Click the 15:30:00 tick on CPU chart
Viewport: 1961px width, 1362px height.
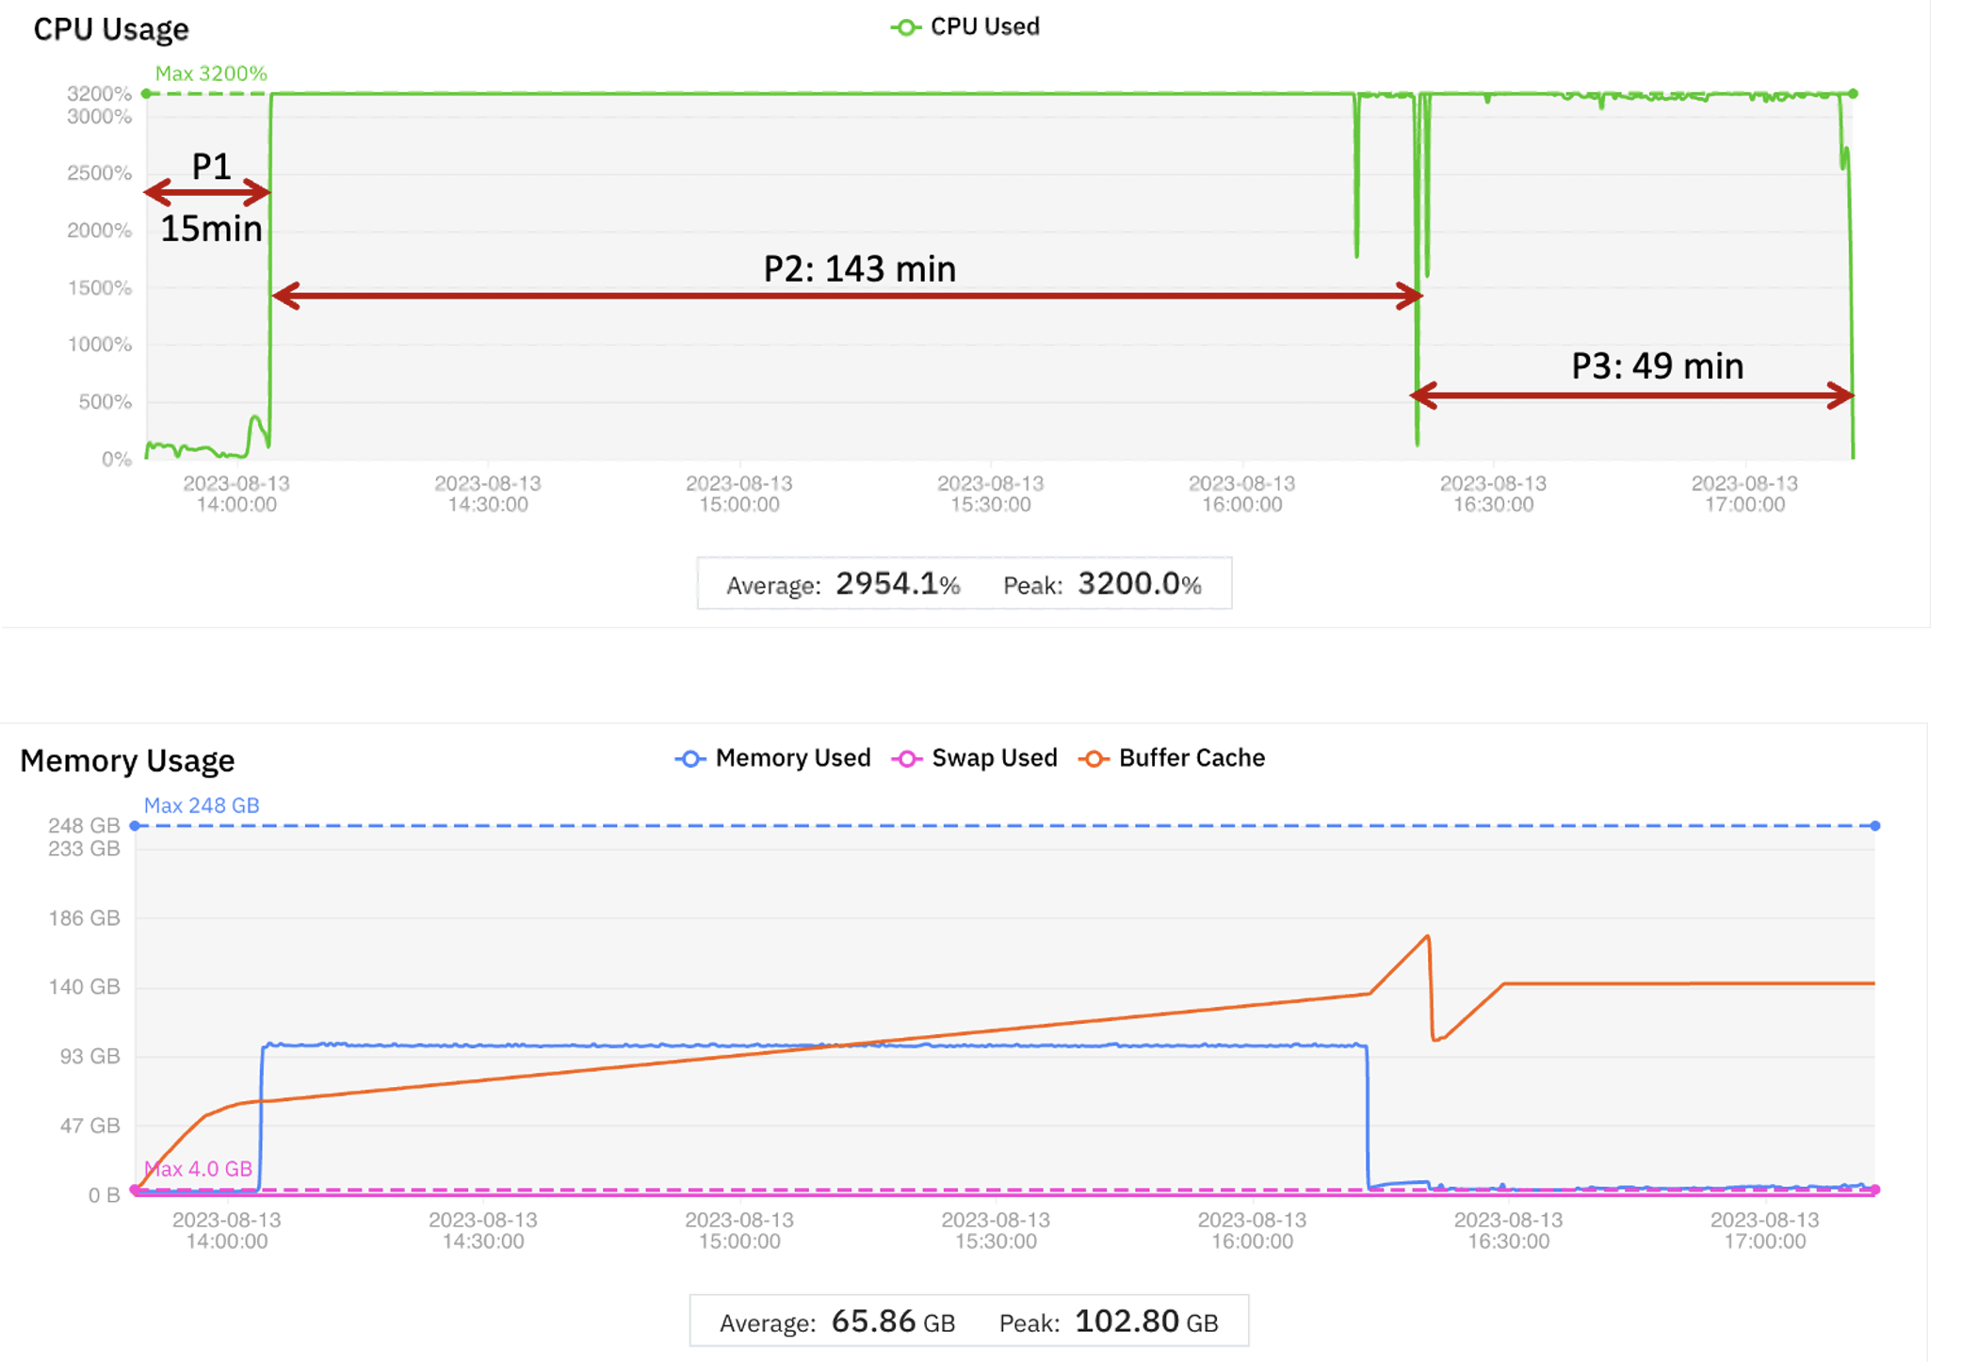991,494
